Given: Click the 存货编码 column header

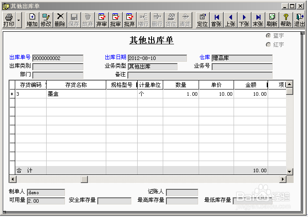Looking at the screenshot, I should (31, 85).
